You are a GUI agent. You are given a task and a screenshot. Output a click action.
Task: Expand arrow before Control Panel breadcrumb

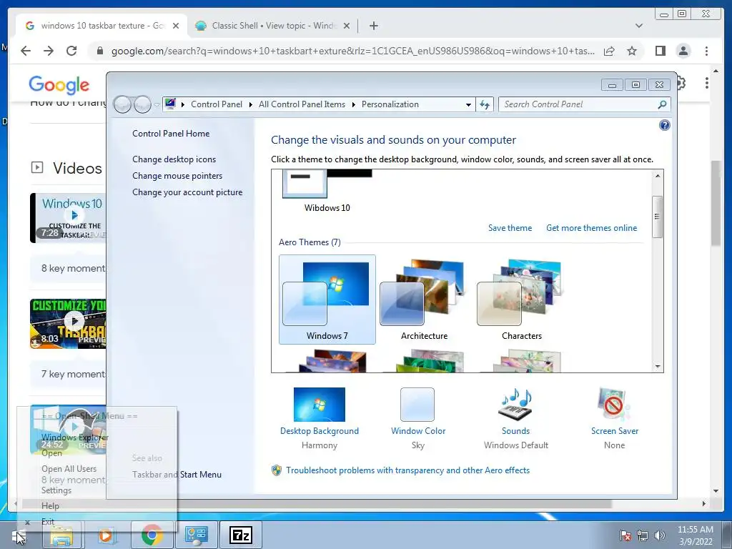[x=182, y=104]
